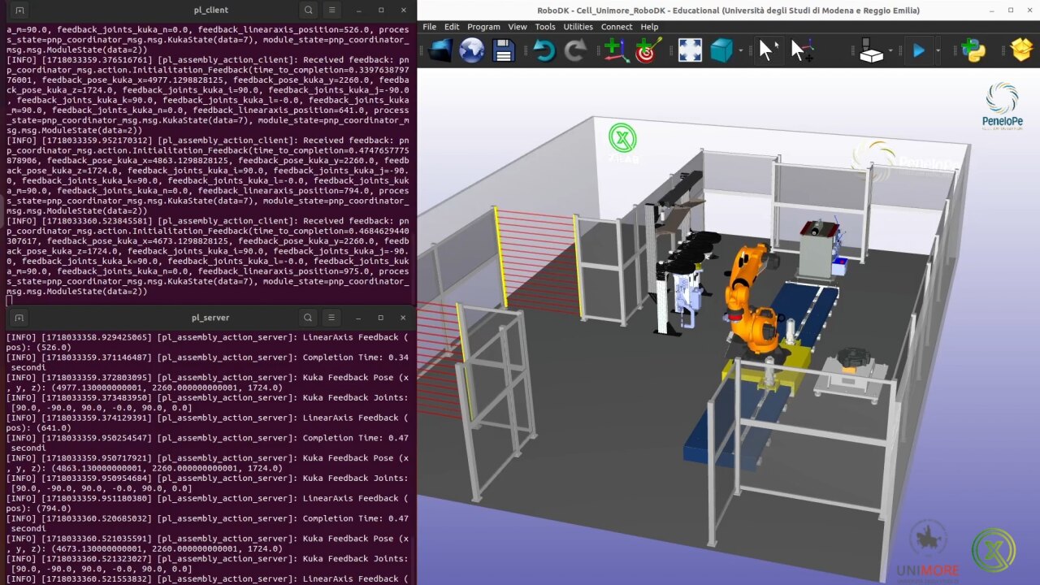Add a reference frame
This screenshot has width=1040, height=585.
click(616, 51)
